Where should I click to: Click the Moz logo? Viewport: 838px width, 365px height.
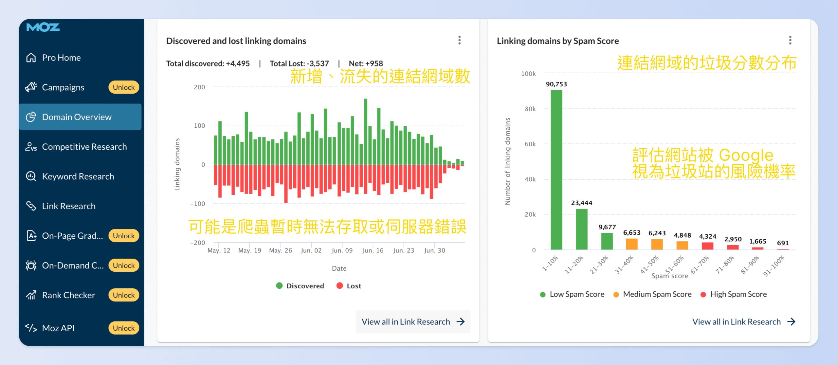point(43,27)
